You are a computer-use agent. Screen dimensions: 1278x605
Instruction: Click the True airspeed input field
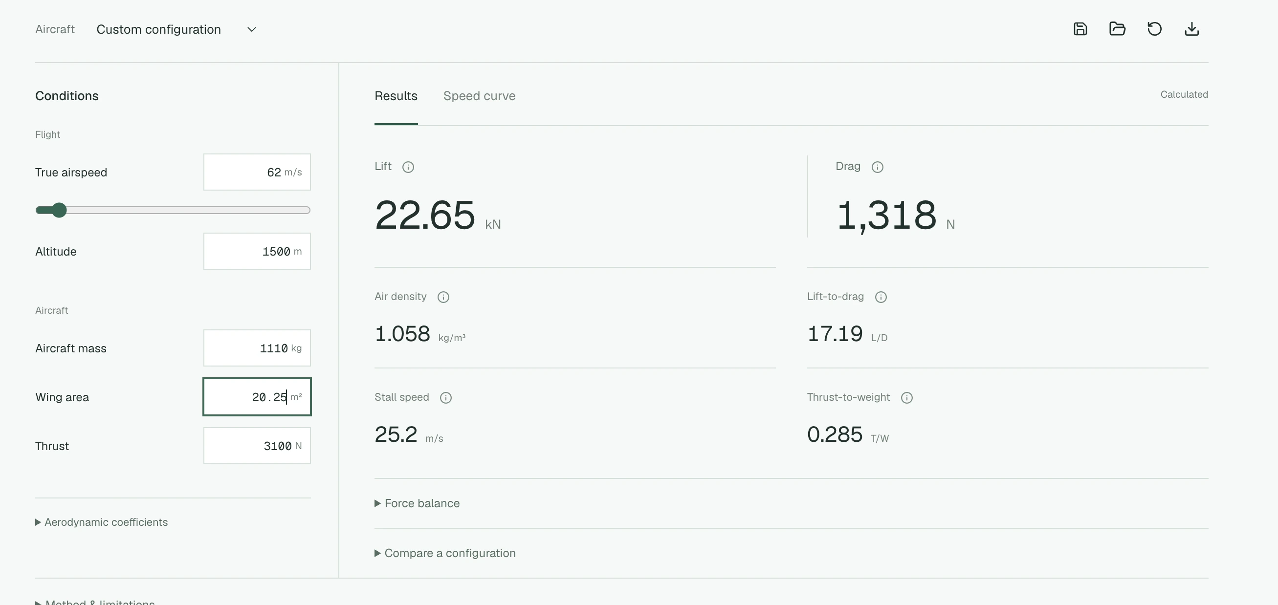[257, 172]
